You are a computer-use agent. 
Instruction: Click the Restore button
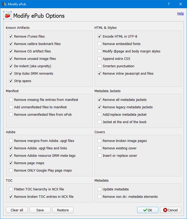coord(63,210)
